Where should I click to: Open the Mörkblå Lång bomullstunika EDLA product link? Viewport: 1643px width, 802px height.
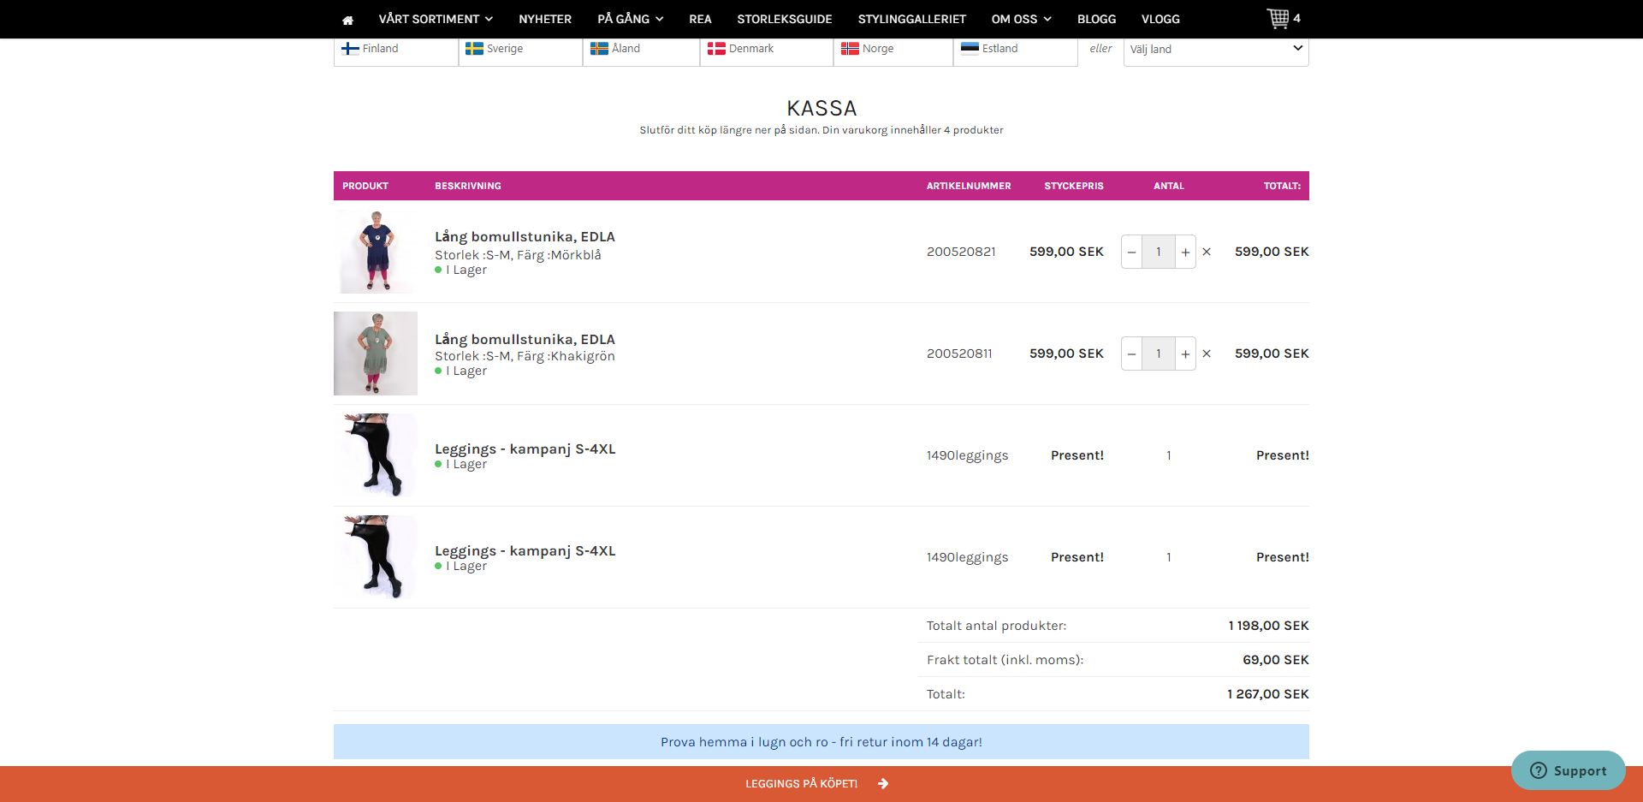tap(525, 237)
